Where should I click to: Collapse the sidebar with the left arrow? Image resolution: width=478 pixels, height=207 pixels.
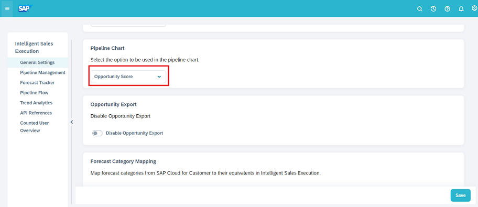point(72,122)
